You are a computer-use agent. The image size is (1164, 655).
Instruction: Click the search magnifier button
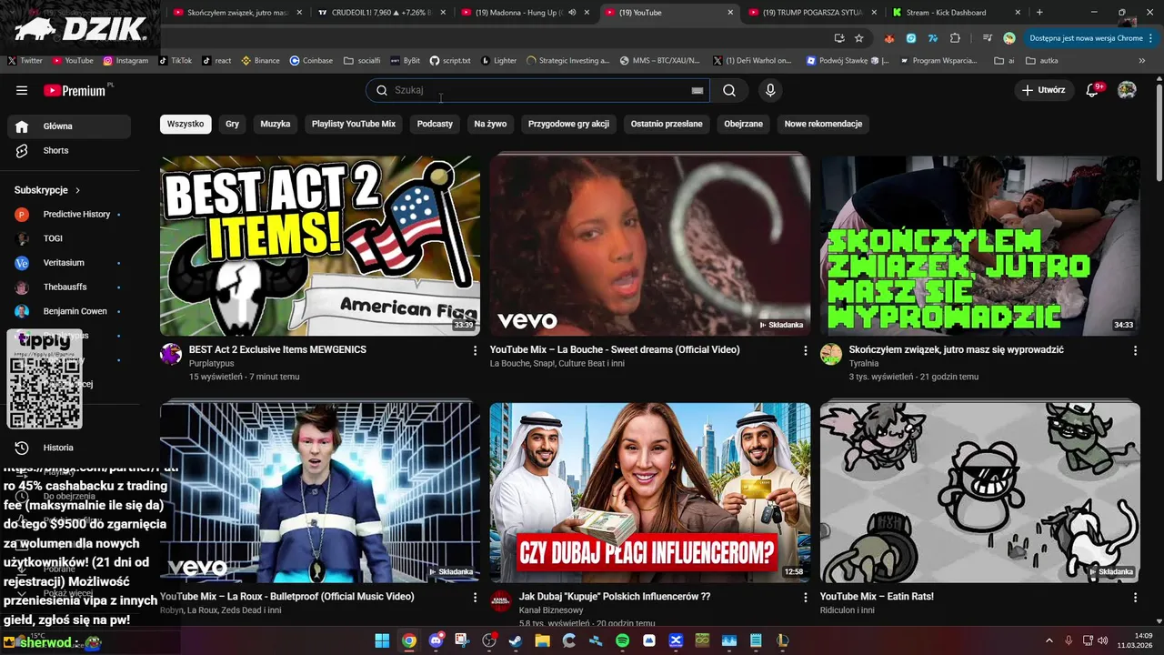729,90
